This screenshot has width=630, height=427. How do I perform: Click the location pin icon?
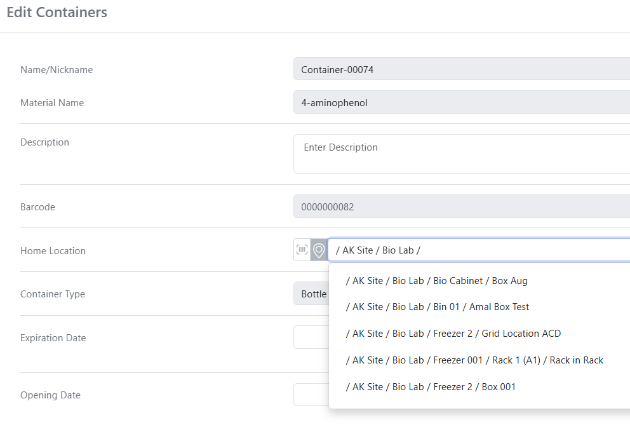click(319, 250)
